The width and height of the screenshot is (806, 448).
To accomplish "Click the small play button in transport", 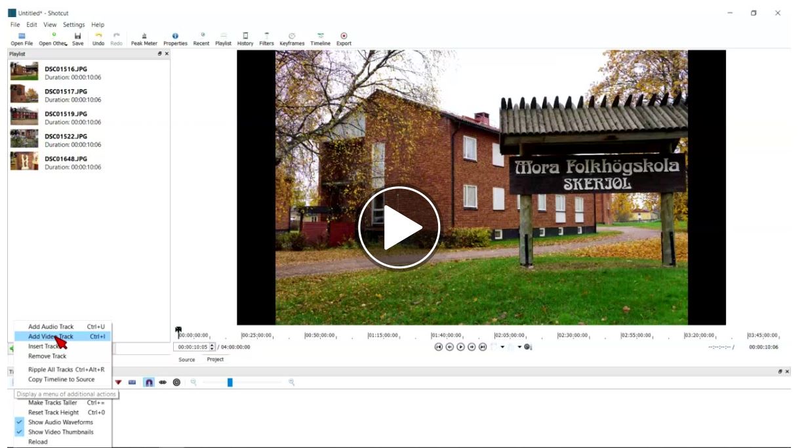I will (x=460, y=347).
